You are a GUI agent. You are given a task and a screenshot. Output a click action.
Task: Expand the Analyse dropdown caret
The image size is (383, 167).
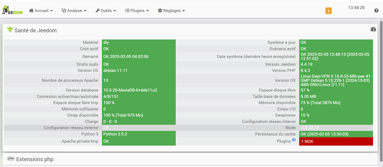coord(85,11)
